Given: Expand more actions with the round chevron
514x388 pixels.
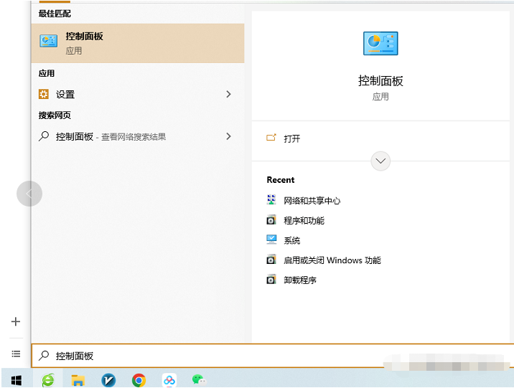Looking at the screenshot, I should [380, 161].
